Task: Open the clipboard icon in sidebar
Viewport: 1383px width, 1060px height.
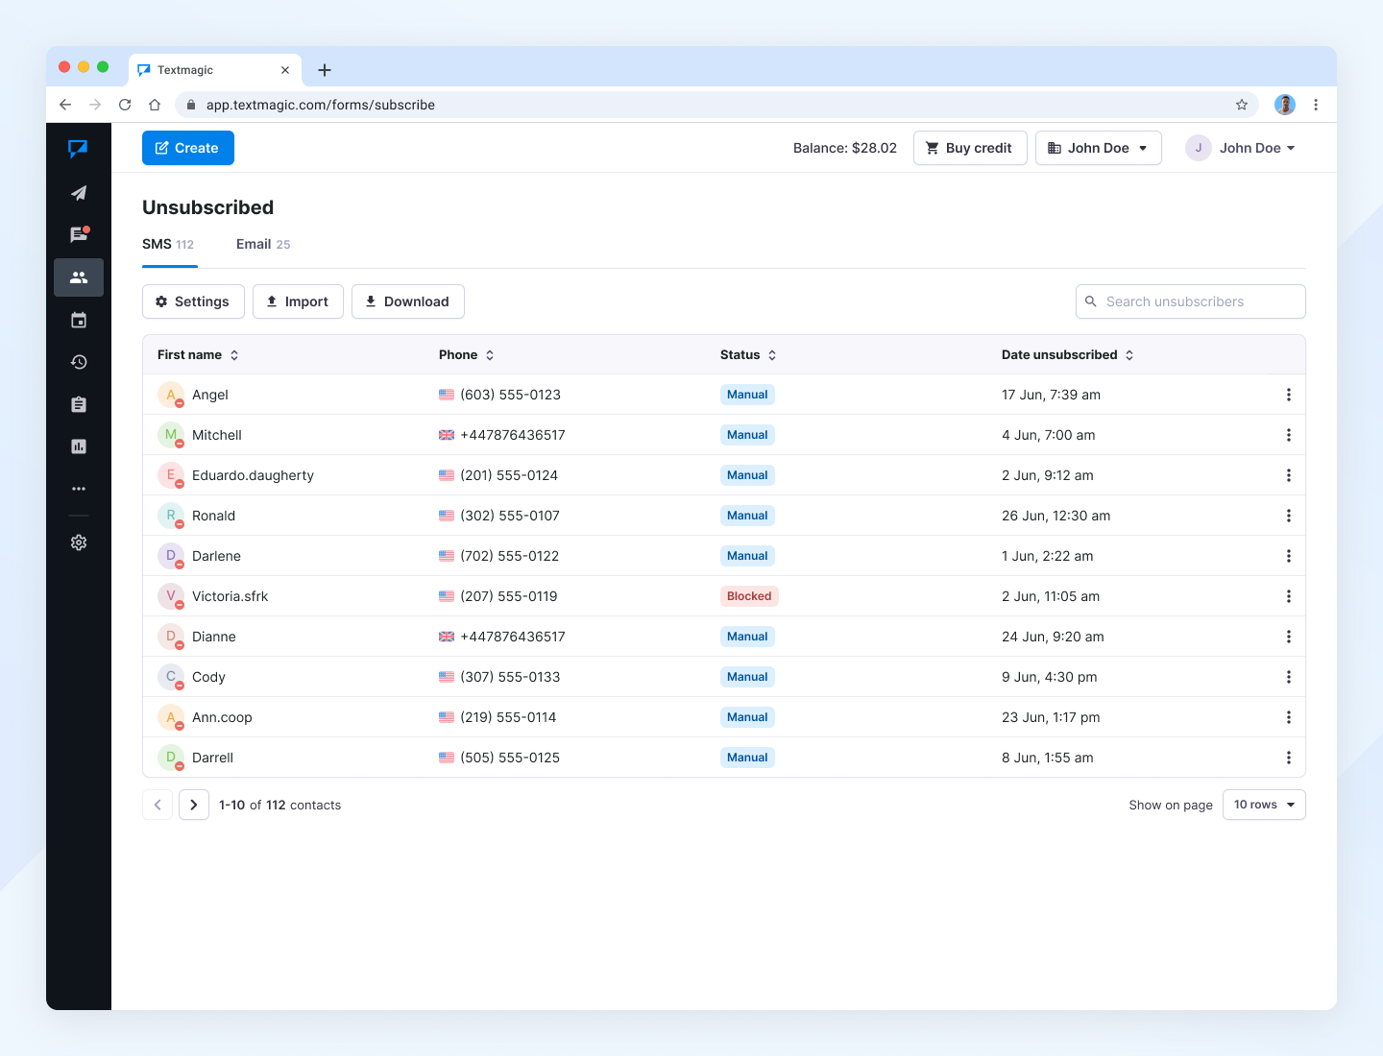Action: (x=79, y=404)
